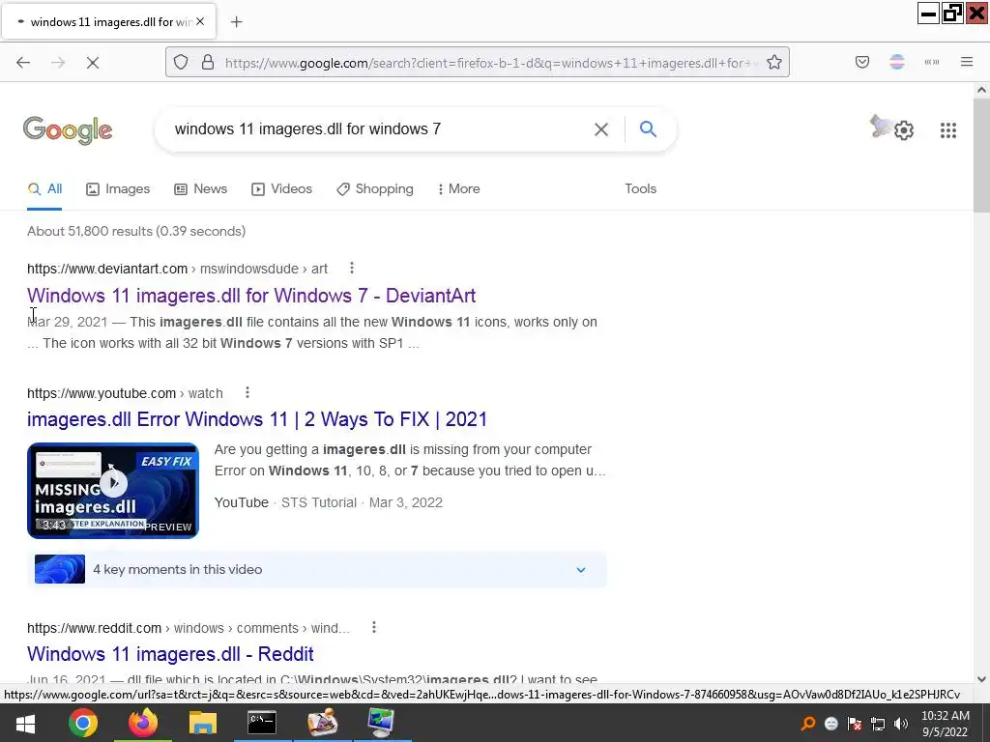The width and height of the screenshot is (990, 742).
Task: Click the volume speaker tray icon
Action: [901, 724]
